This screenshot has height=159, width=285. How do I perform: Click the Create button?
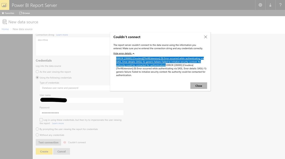click(x=44, y=151)
